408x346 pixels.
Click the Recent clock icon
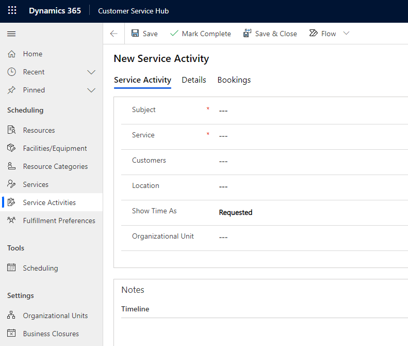tap(11, 72)
